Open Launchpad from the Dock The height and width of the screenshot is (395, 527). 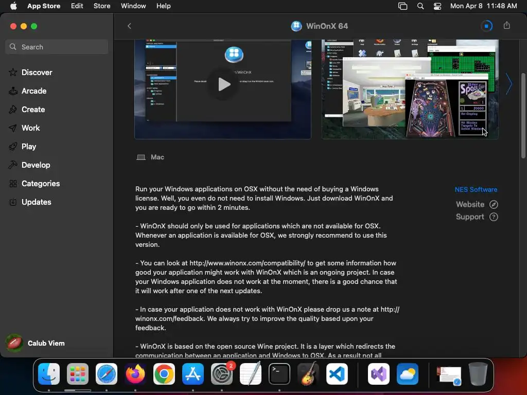(78, 373)
